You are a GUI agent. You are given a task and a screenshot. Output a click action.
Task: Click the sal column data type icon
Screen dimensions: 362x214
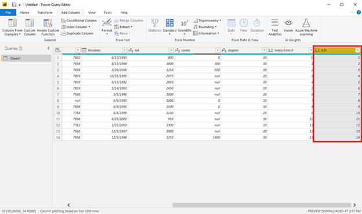(x=131, y=50)
